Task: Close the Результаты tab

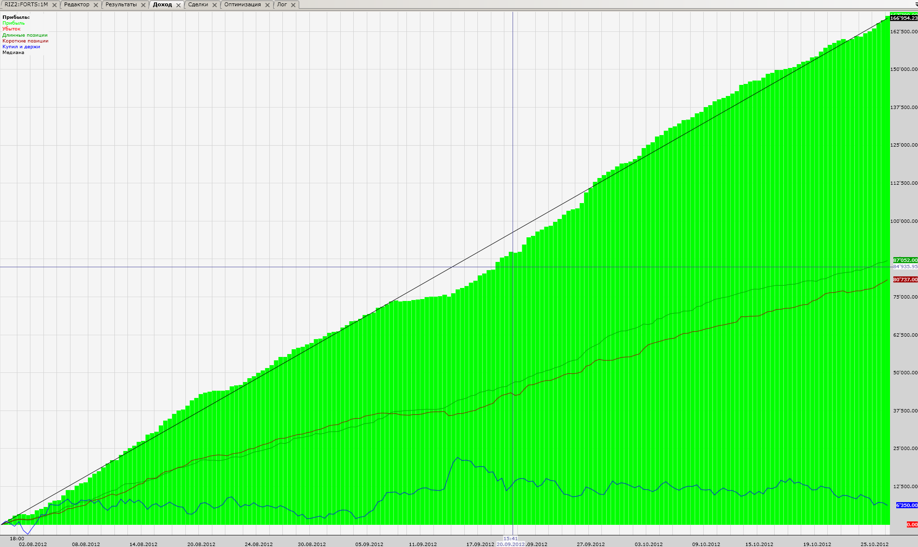Action: click(x=143, y=5)
